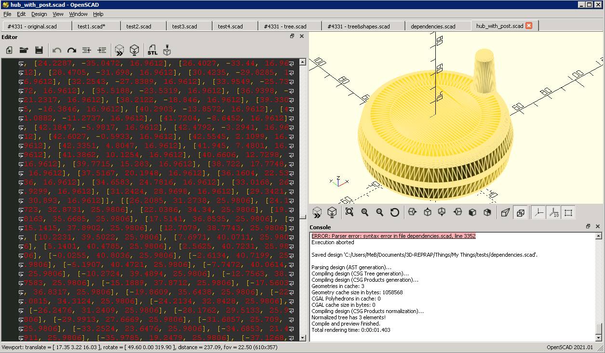Viewport: 605px width, 353px height.
Task: Open the View menu
Action: pyautogui.click(x=58, y=14)
